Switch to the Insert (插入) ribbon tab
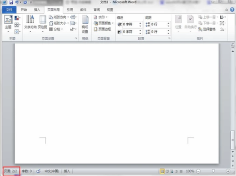 (x=37, y=10)
